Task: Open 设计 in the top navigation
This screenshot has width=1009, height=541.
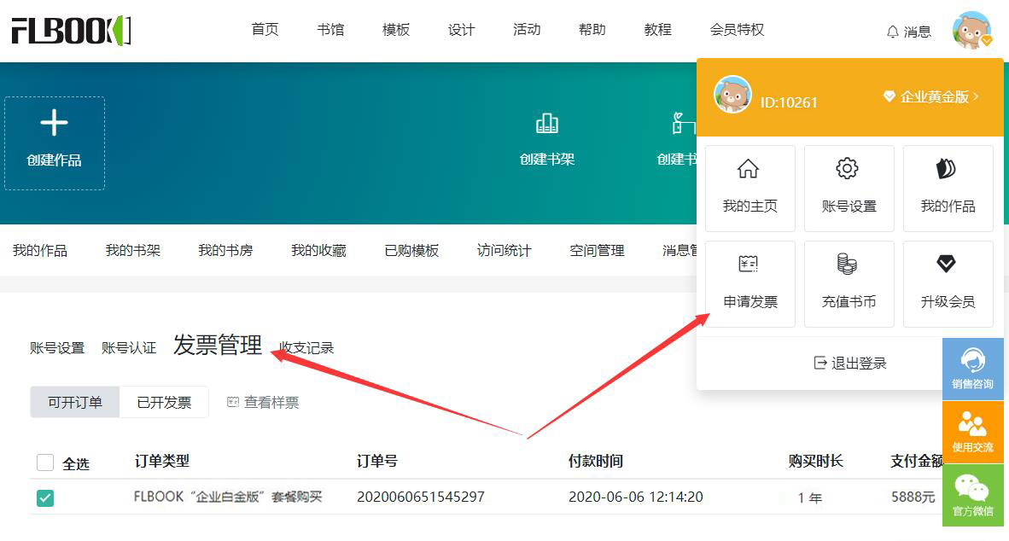Action: pyautogui.click(x=461, y=30)
